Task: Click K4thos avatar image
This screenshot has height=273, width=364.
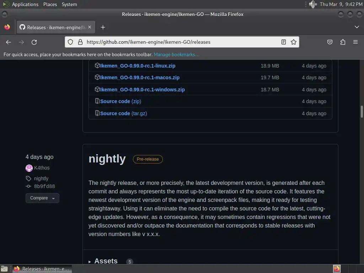Action: click(29, 168)
